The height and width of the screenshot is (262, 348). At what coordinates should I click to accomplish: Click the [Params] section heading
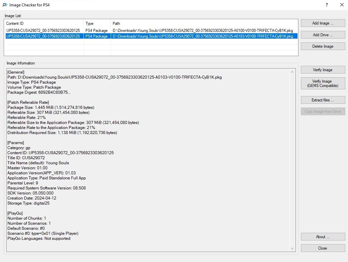[x=16, y=143]
